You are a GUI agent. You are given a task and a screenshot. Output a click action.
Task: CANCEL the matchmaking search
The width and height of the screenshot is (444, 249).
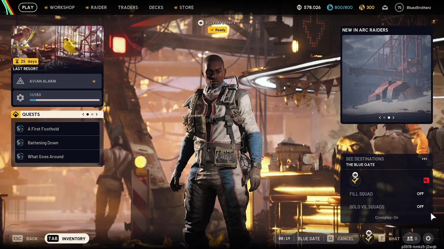(345, 239)
